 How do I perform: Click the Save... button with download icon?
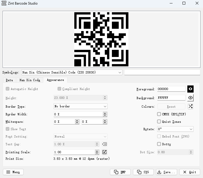point(167,172)
